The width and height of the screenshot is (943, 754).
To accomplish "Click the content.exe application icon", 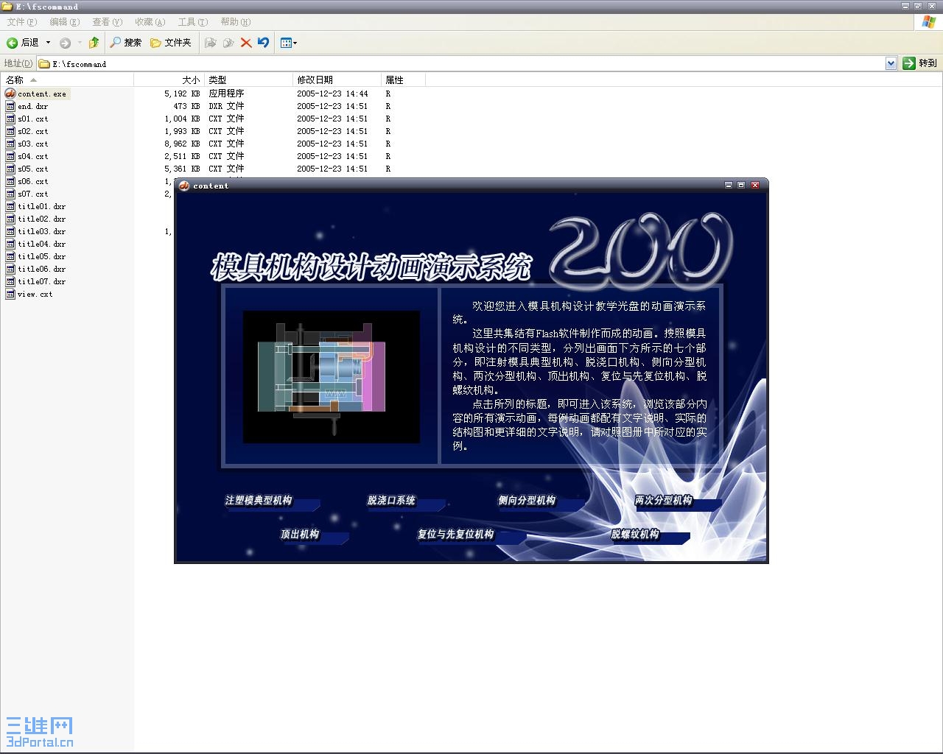I will tap(10, 94).
